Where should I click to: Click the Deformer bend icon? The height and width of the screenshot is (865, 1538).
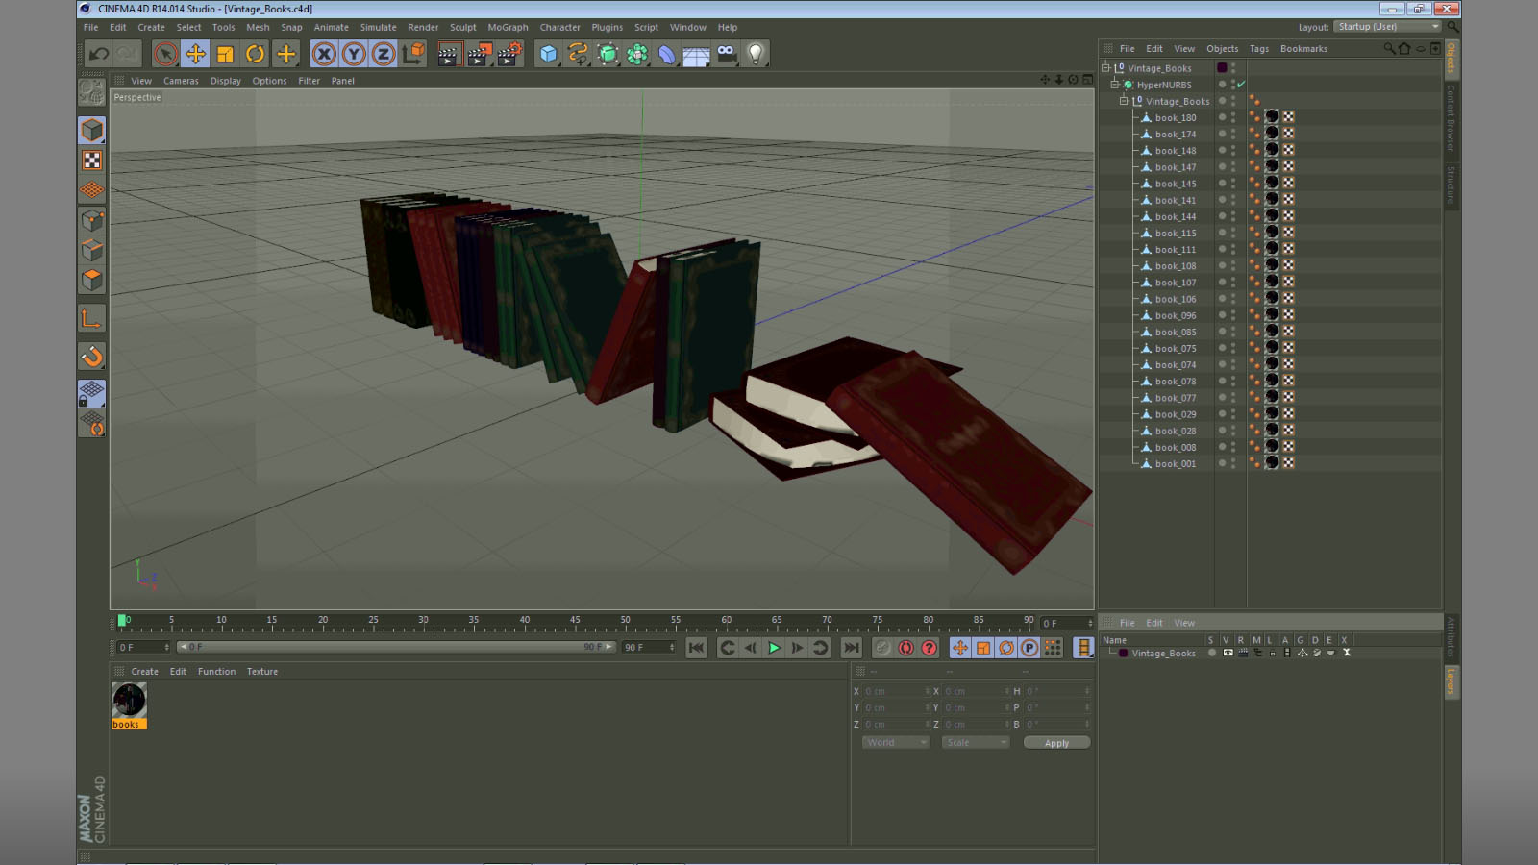[x=667, y=54]
